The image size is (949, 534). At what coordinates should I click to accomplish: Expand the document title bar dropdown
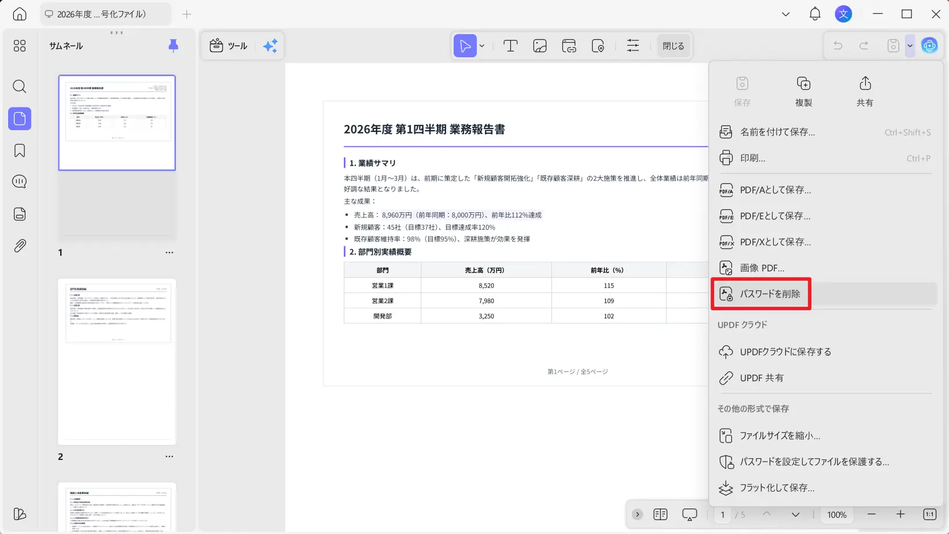(785, 13)
